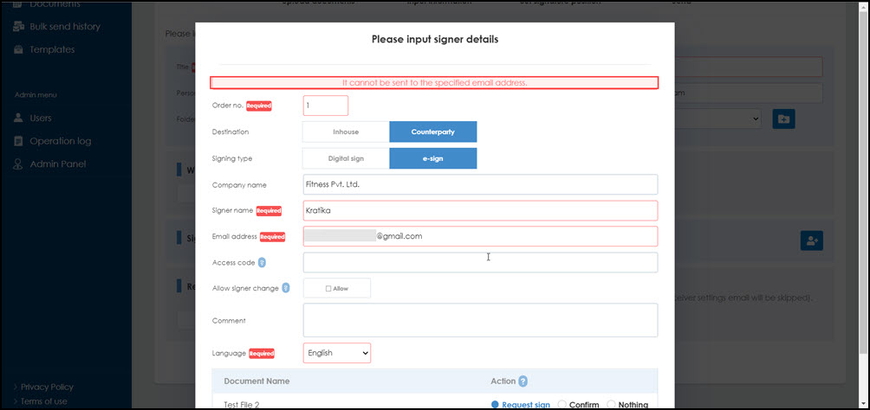Open Bulk send history in sidebar
The width and height of the screenshot is (870, 410).
[x=64, y=26]
